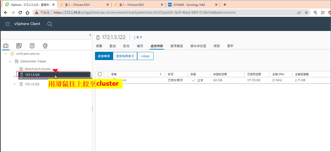331x152 pixels.
Task: Open a new browser tab
Action: pos(225,5)
